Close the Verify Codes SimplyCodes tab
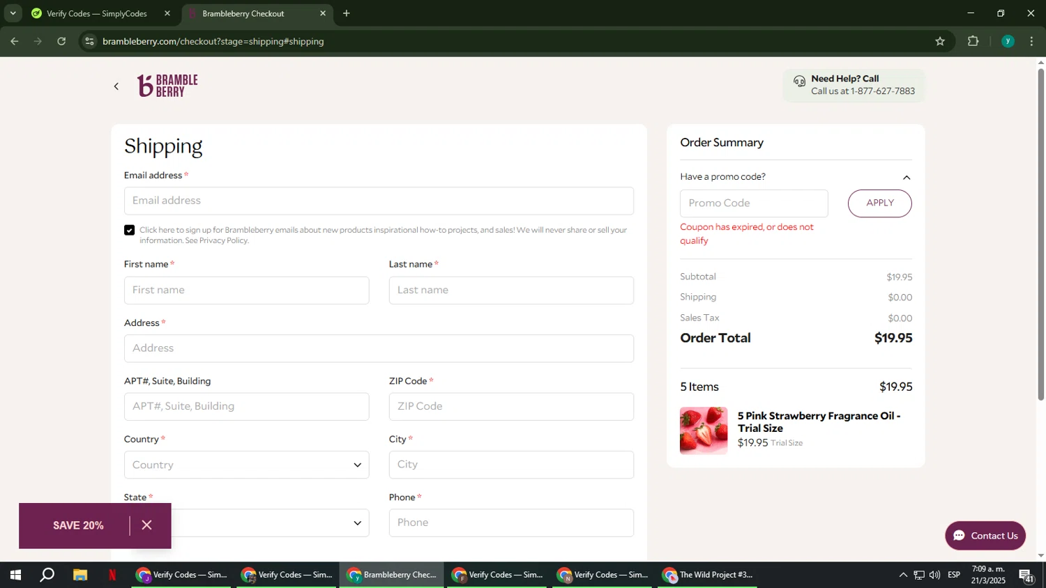Screen dimensions: 1046x588 pos(167,13)
